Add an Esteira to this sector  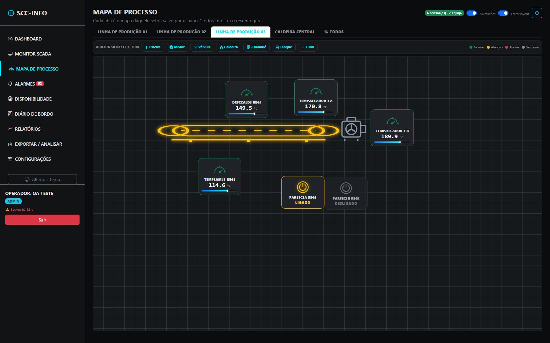point(153,47)
